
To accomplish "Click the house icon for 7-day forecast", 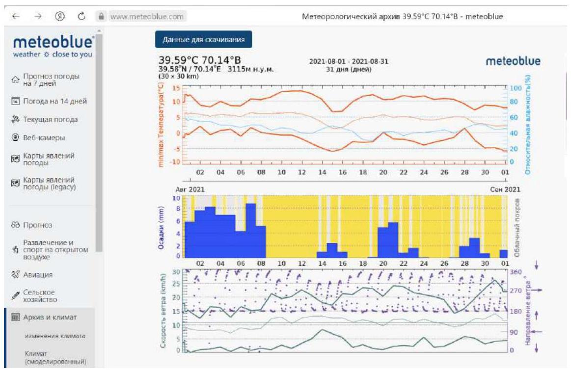I will coord(14,79).
